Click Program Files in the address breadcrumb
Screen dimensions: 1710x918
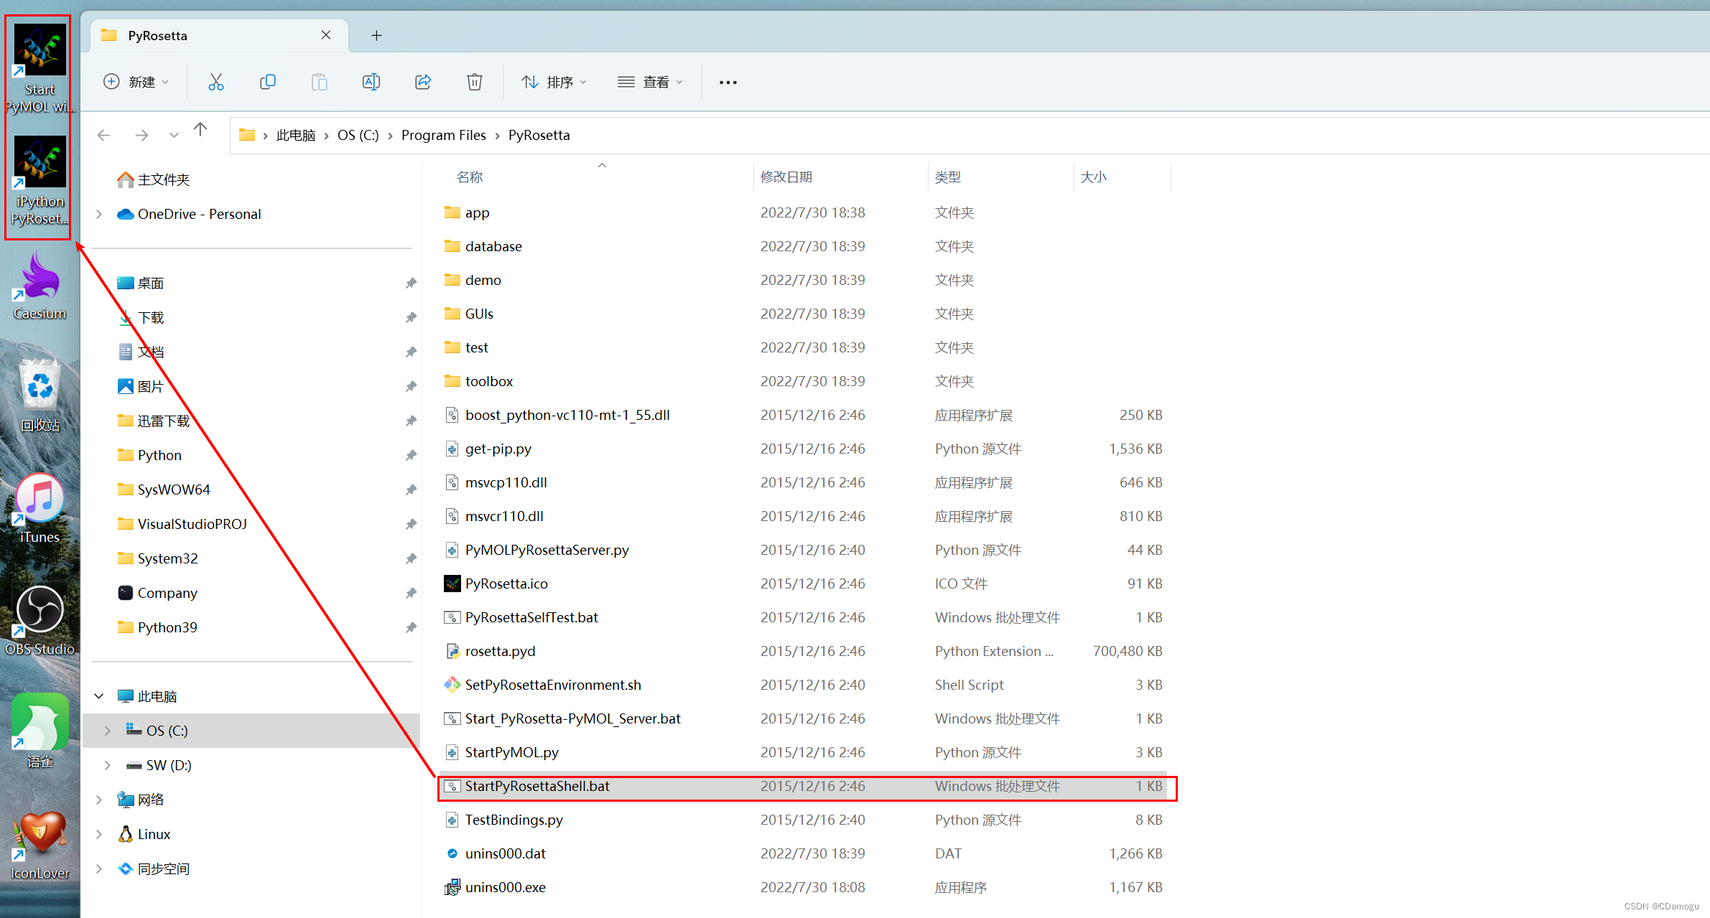click(x=443, y=135)
